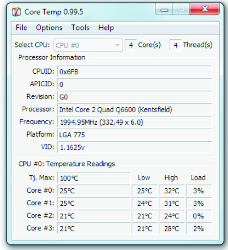
Task: Click the VID value 1.1625v
Action: pyautogui.click(x=134, y=147)
